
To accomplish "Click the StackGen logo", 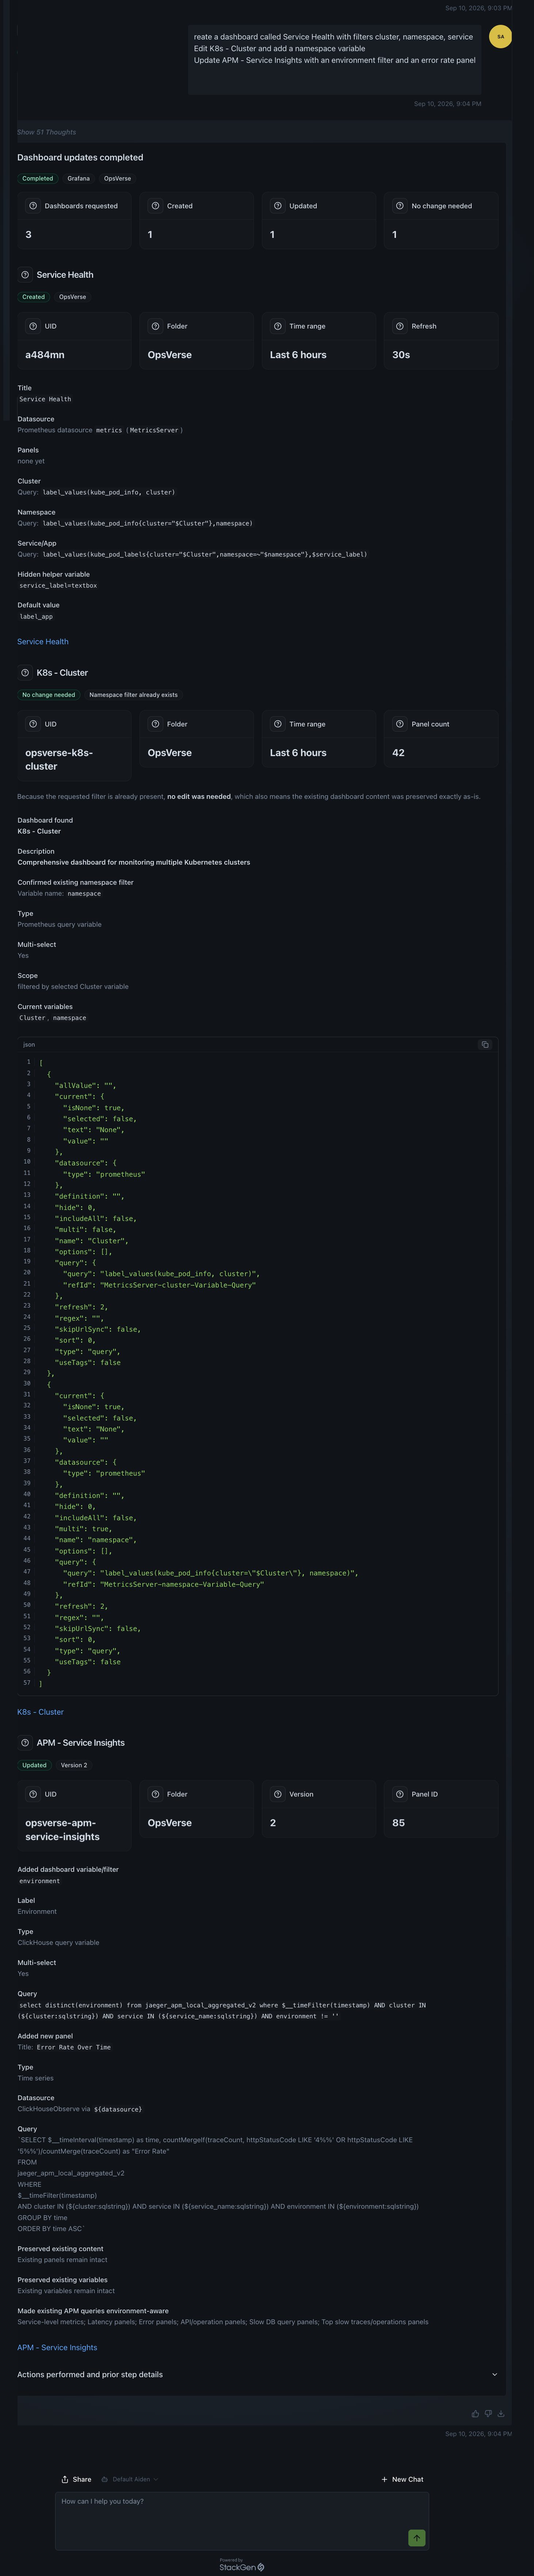I will point(242,2566).
